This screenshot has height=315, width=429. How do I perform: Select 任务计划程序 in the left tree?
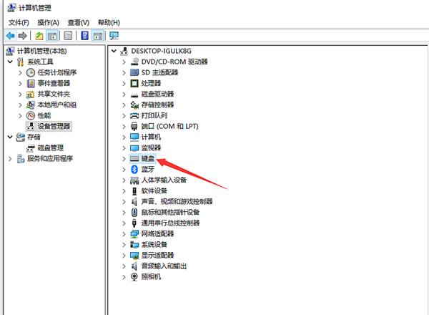(57, 72)
